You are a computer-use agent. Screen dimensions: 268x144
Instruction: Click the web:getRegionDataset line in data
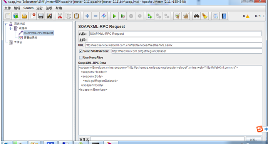click(100, 81)
